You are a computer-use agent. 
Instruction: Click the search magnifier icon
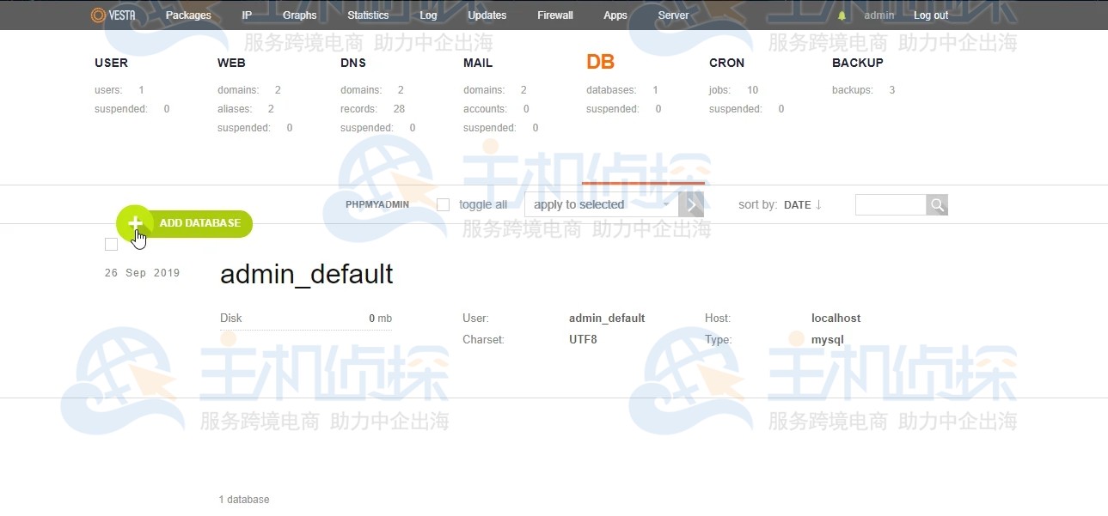point(937,204)
